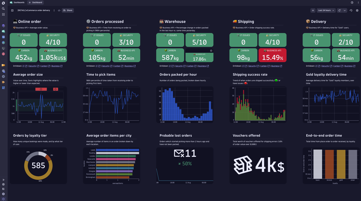Expand the sidebar with the double-chevron control

3,180
